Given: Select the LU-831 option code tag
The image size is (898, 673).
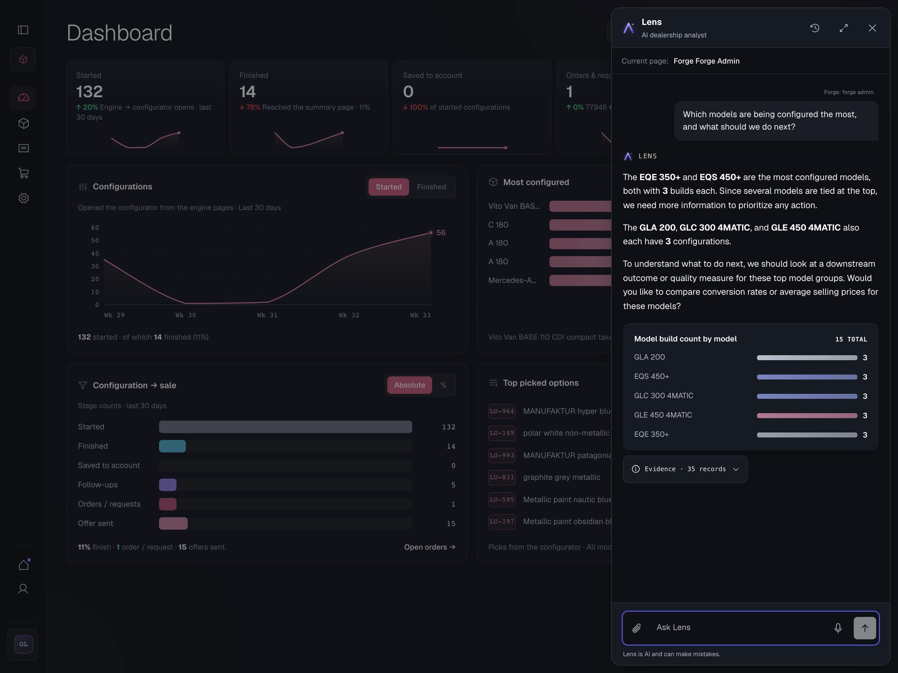Looking at the screenshot, I should tap(502, 477).
